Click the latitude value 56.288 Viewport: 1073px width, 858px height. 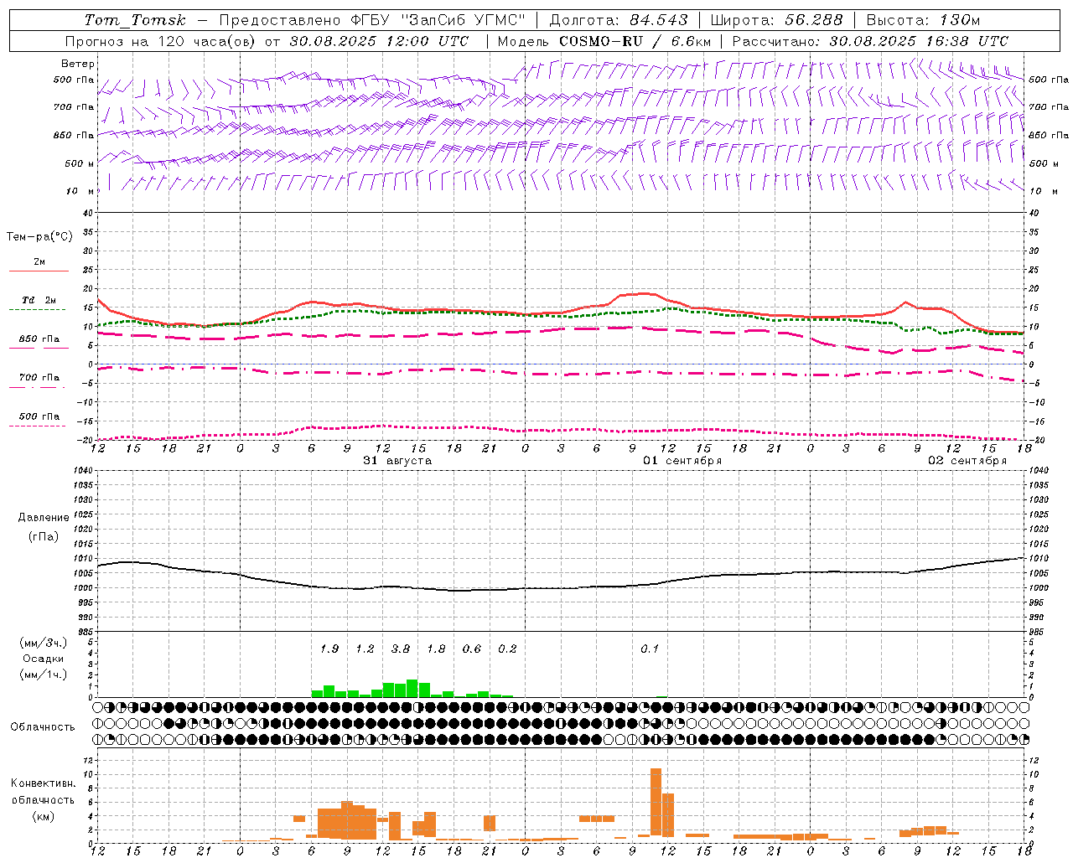814,20
